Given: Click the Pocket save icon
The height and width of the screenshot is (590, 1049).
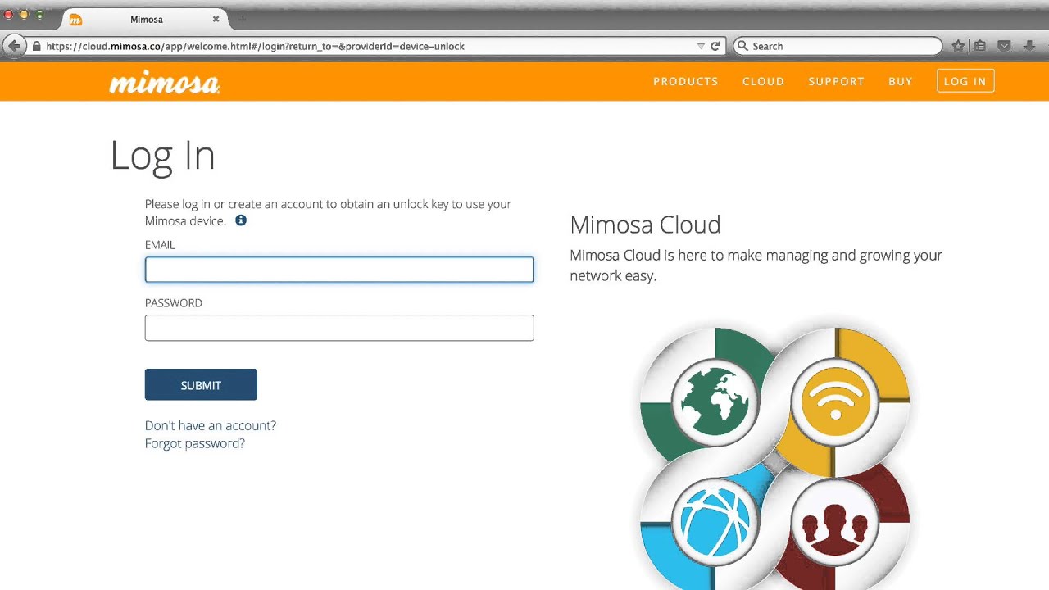Looking at the screenshot, I should [1004, 47].
